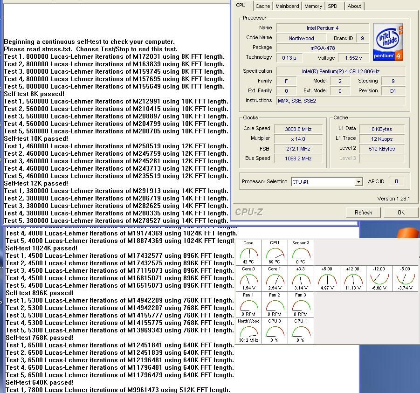Click the Instructions value MMX, SSE, SSE2

click(x=341, y=101)
